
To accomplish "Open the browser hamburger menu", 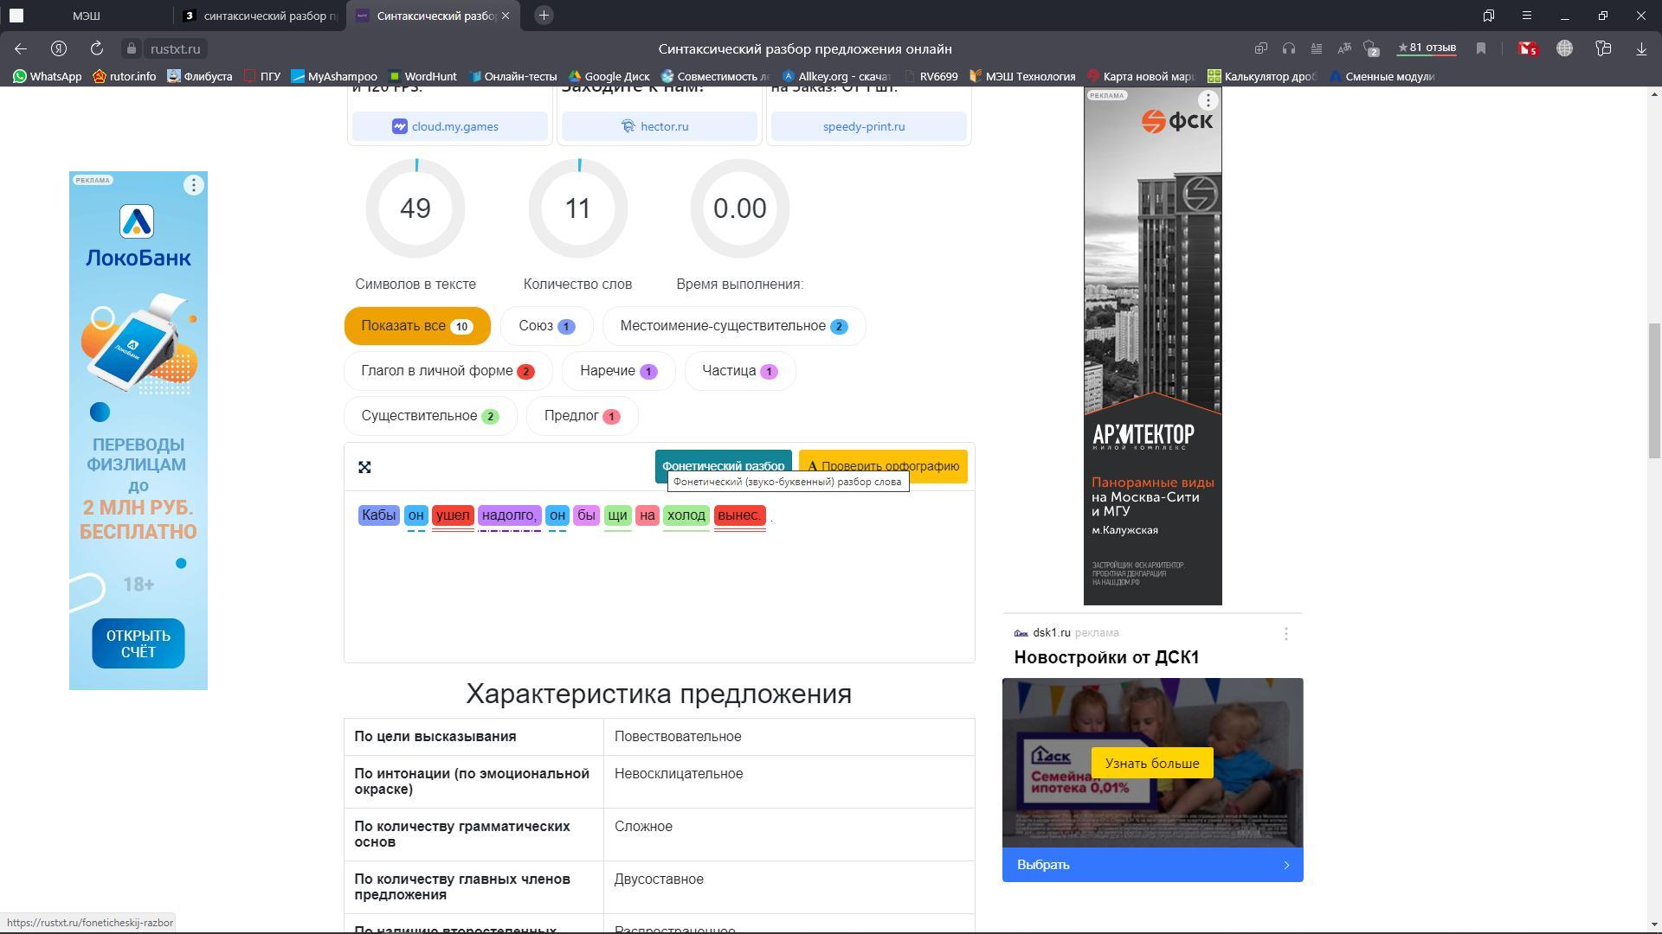I will point(1527,16).
